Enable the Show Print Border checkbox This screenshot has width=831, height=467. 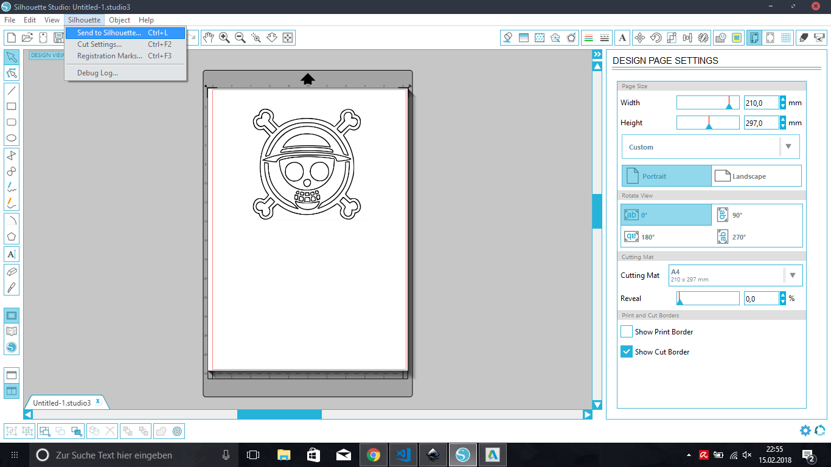[627, 331]
